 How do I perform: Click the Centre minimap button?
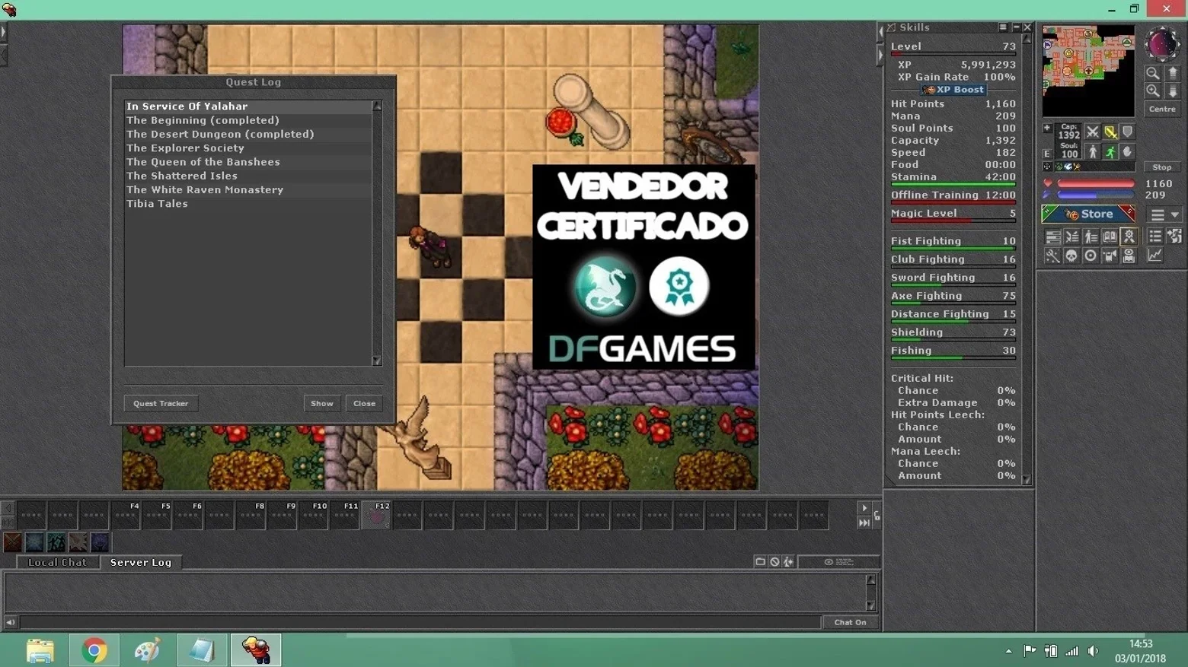click(1162, 110)
